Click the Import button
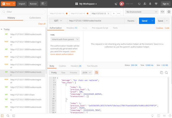Viewport: 172px width, 118px height. [x=22, y=4]
